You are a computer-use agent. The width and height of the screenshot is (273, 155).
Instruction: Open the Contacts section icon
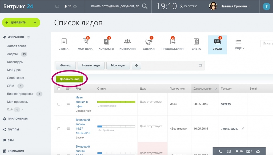(x=106, y=42)
